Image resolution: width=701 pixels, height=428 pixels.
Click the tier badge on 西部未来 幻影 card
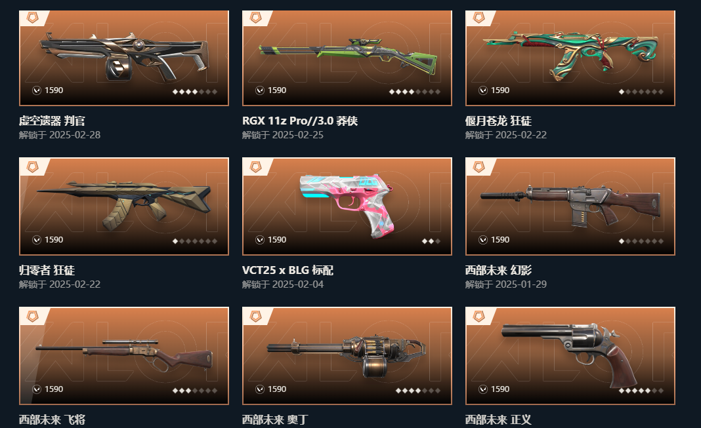click(478, 167)
